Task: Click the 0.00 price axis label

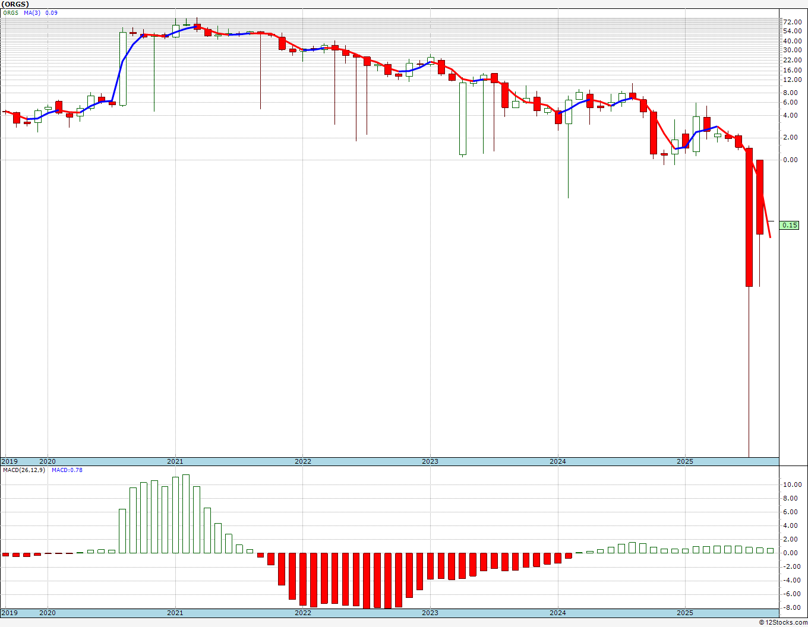Action: 791,160
